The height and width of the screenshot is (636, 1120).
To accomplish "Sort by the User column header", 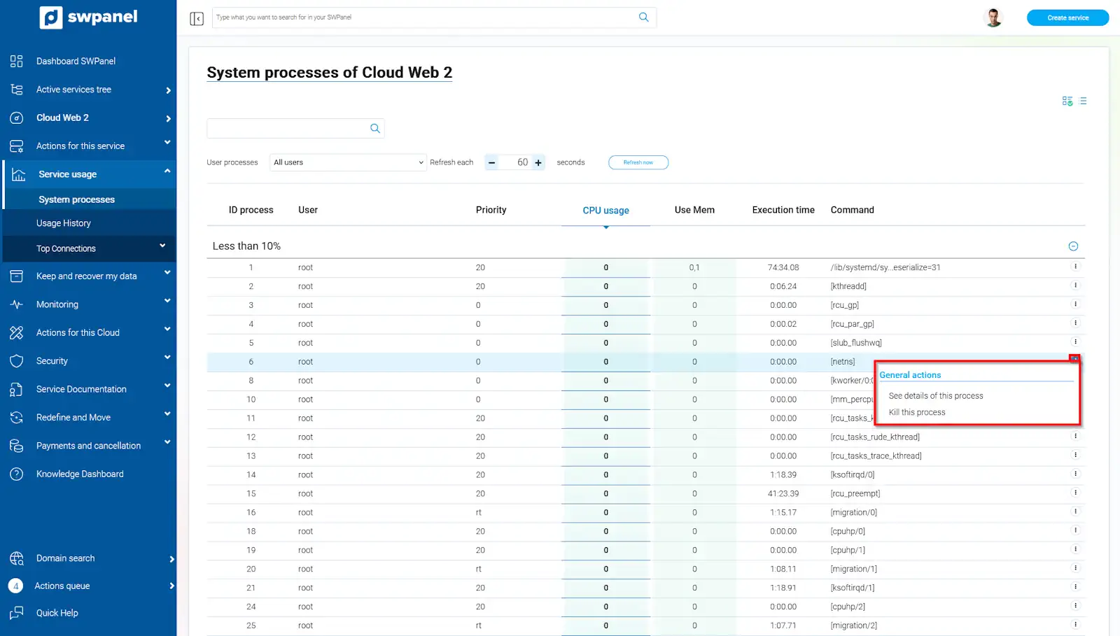I will tap(308, 210).
